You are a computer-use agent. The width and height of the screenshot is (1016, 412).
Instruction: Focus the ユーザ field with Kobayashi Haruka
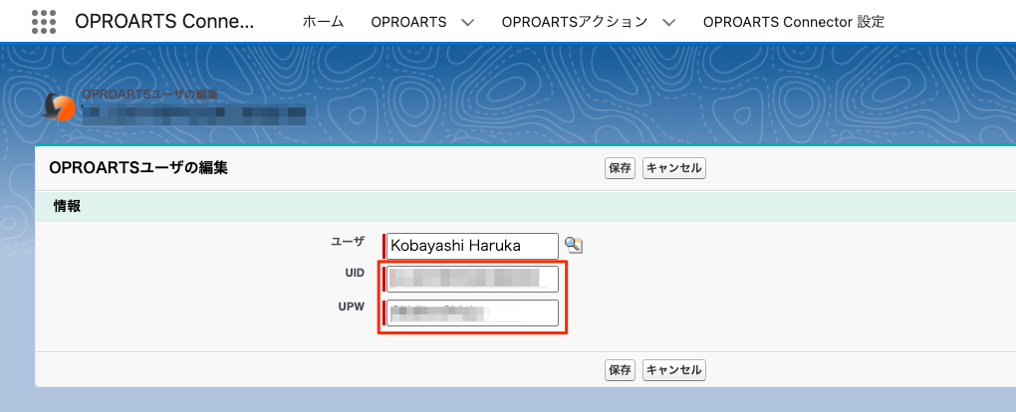point(472,245)
